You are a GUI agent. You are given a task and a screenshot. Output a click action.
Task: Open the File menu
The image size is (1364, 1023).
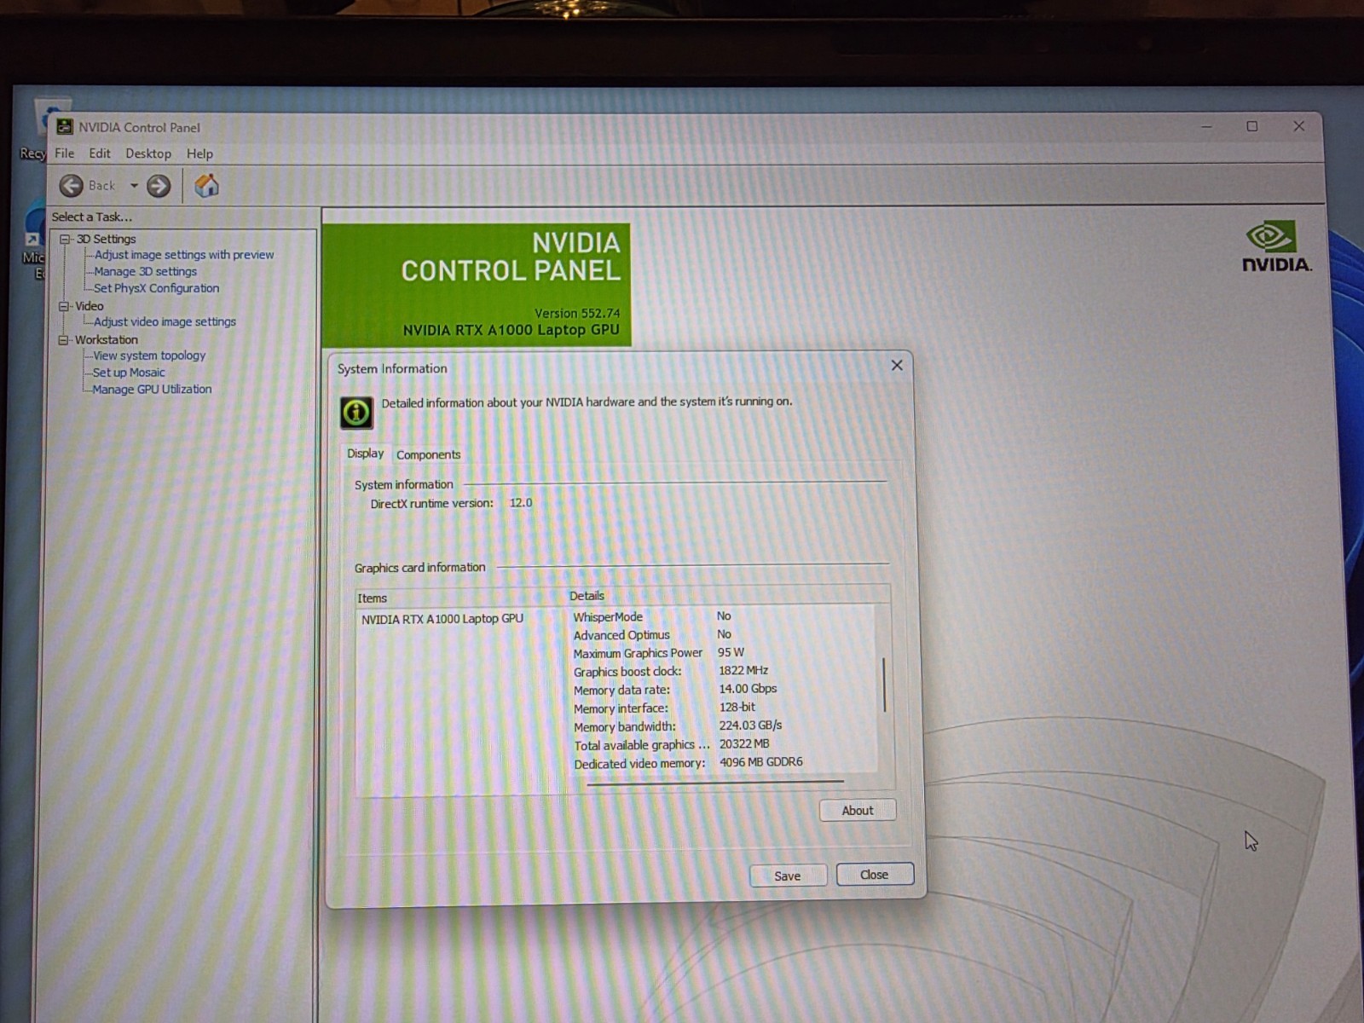[x=65, y=153]
